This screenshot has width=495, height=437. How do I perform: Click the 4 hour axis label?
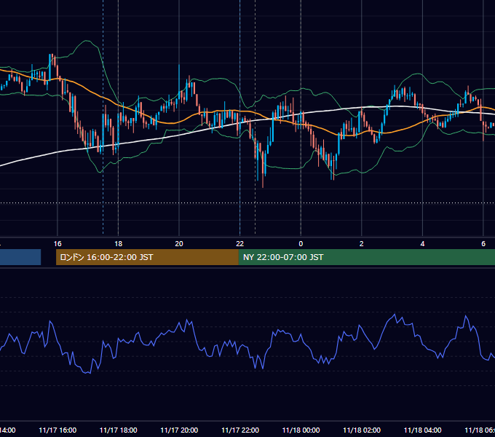422,244
